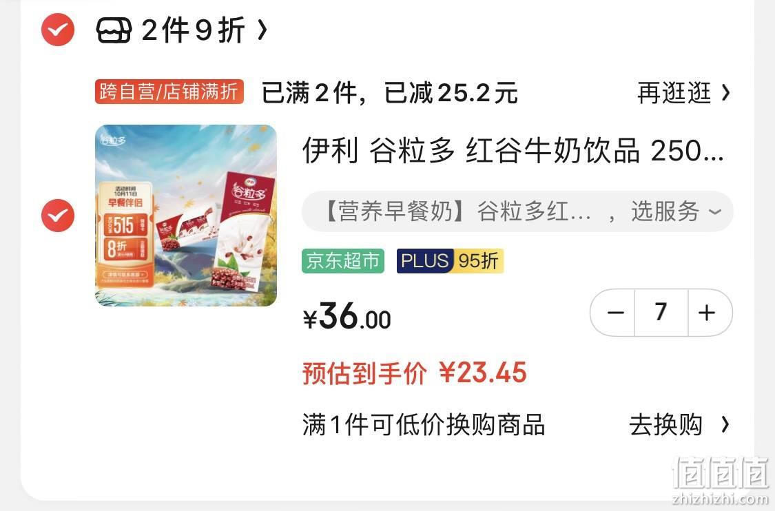Image resolution: width=775 pixels, height=511 pixels.
Task: Tap the 预估到手价 ¥23.45 estimate
Action: tap(415, 373)
